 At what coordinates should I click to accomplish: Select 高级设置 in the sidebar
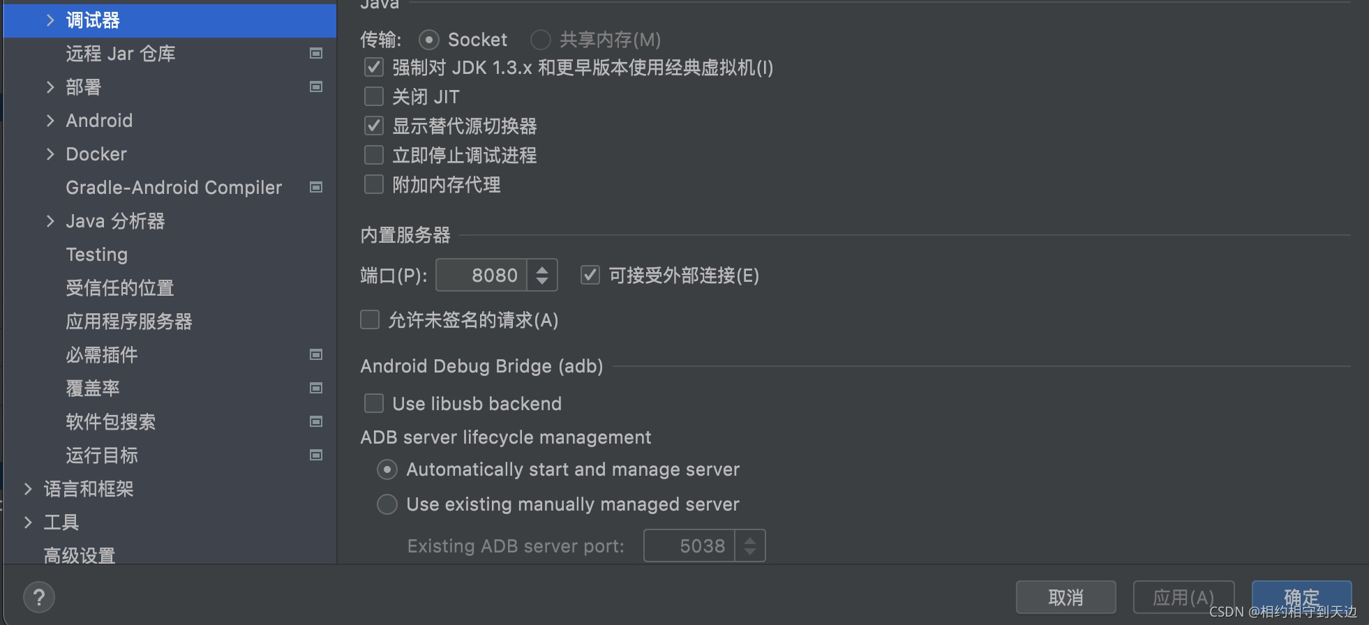coord(80,555)
